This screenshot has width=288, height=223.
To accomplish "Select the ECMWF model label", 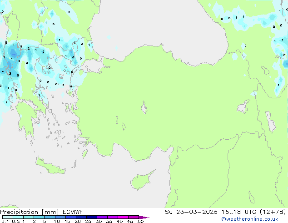I will 72,212.
